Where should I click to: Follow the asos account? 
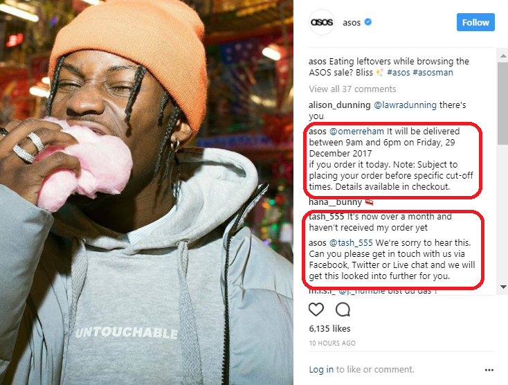[475, 22]
